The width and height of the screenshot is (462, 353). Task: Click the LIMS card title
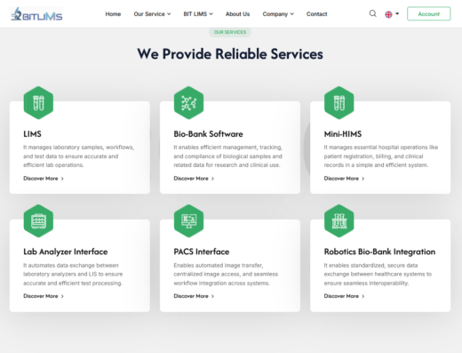(x=32, y=134)
